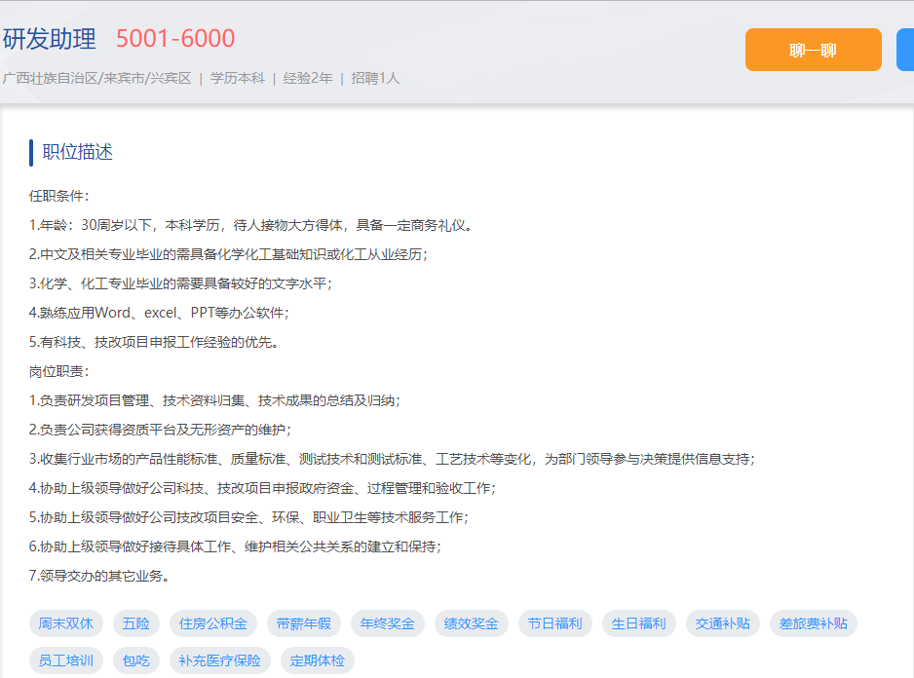The height and width of the screenshot is (678, 914).
Task: Select the 五险 benefit tag
Action: pos(135,623)
